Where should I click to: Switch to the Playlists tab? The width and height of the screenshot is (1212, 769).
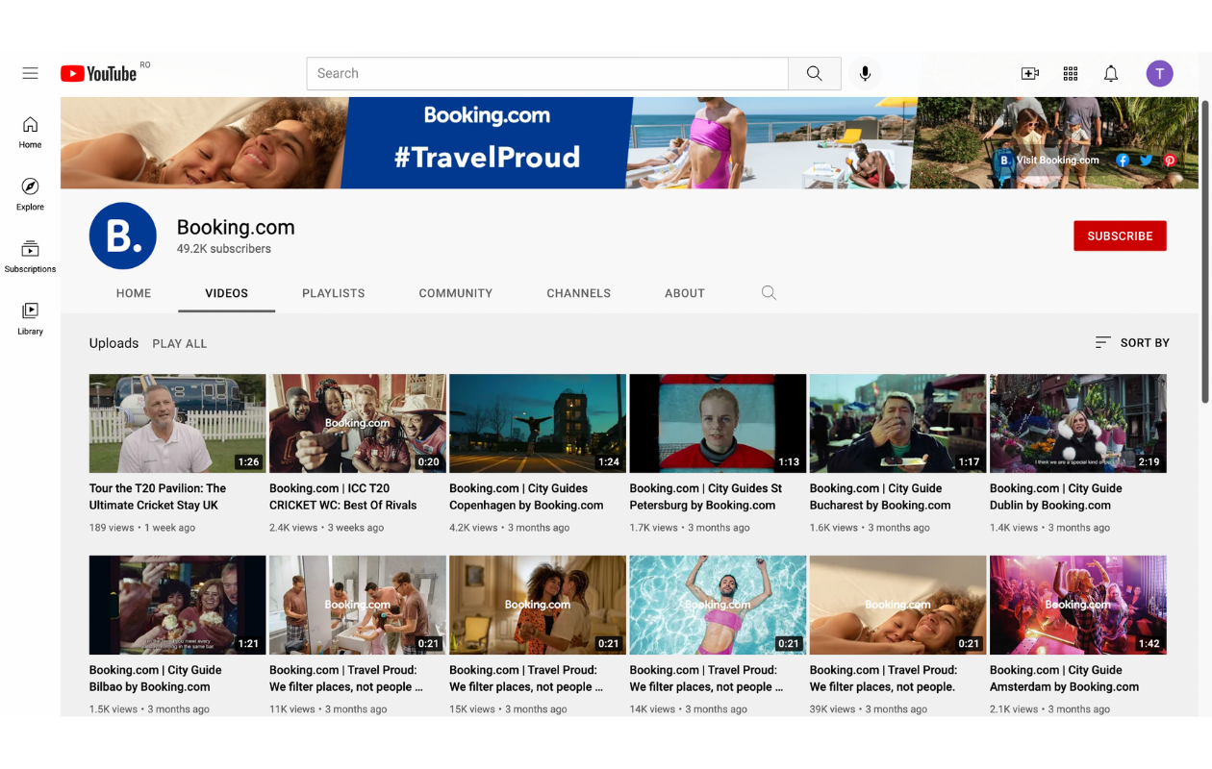334,293
